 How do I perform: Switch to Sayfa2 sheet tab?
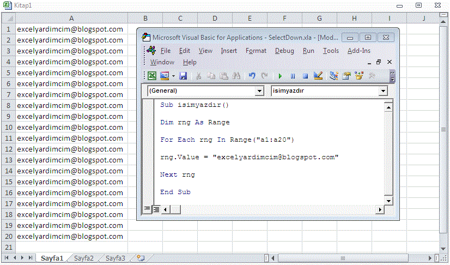[83, 258]
